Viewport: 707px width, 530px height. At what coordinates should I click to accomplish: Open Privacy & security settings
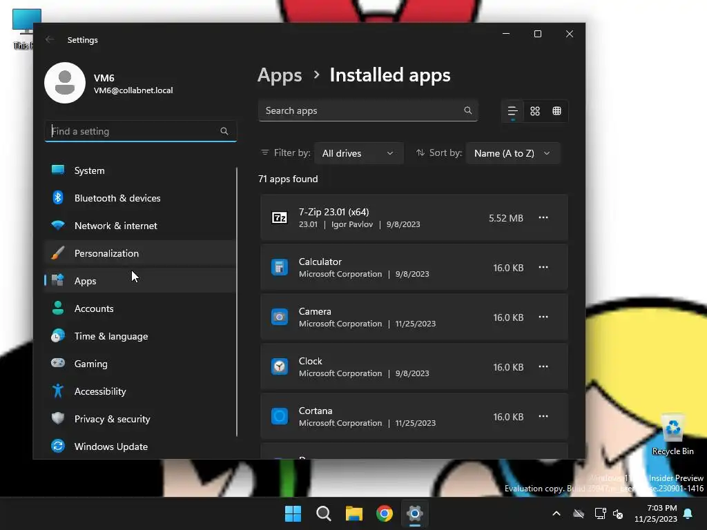[x=140, y=419]
